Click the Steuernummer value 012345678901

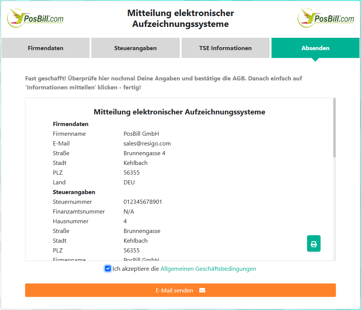point(143,202)
